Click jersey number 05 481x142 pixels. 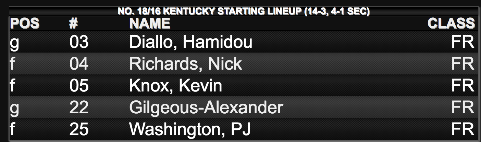79,86
